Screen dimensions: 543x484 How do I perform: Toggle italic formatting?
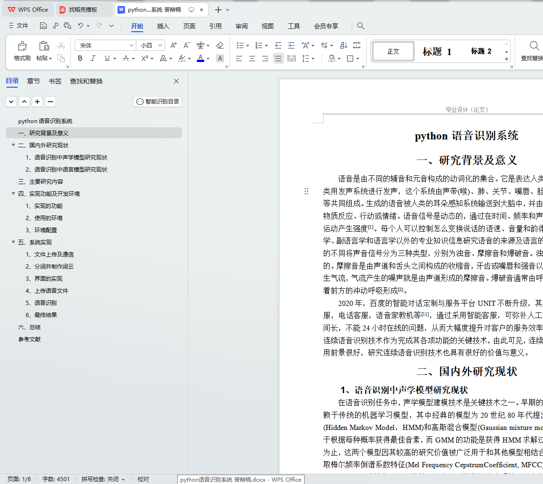pos(93,58)
